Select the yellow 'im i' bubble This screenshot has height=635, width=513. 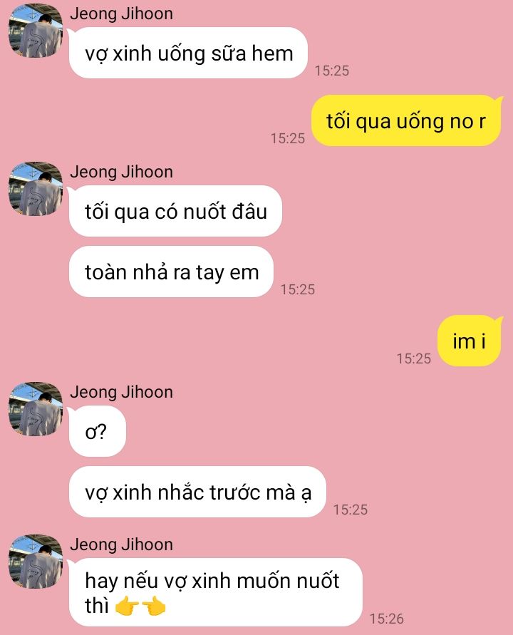click(470, 341)
